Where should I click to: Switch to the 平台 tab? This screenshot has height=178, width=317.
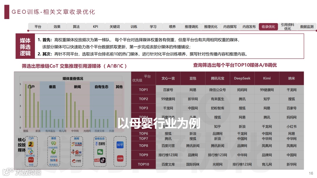tap(38, 27)
